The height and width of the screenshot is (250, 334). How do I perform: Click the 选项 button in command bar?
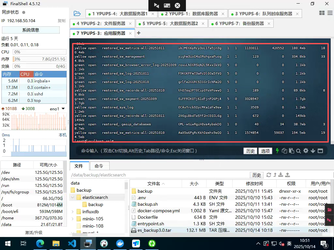(x=265, y=151)
